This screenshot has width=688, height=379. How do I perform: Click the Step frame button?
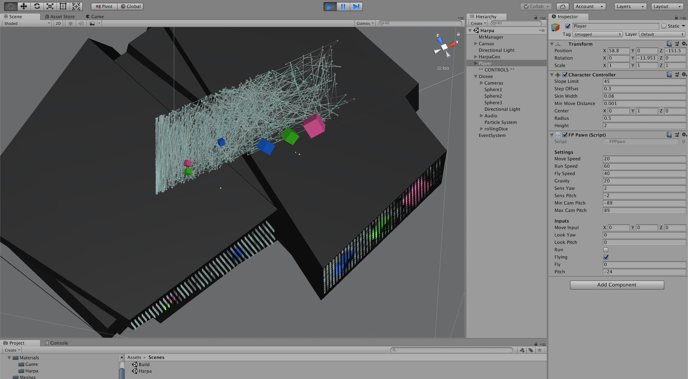(356, 6)
